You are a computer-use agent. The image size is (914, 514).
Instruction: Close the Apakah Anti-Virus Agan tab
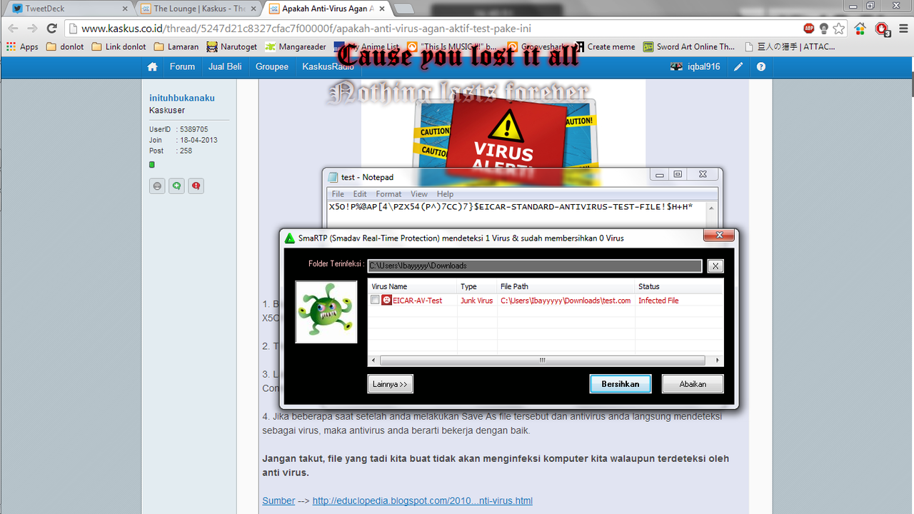tap(381, 9)
